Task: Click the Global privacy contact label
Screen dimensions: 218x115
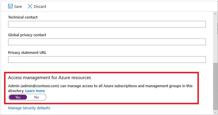Action: 27,35
